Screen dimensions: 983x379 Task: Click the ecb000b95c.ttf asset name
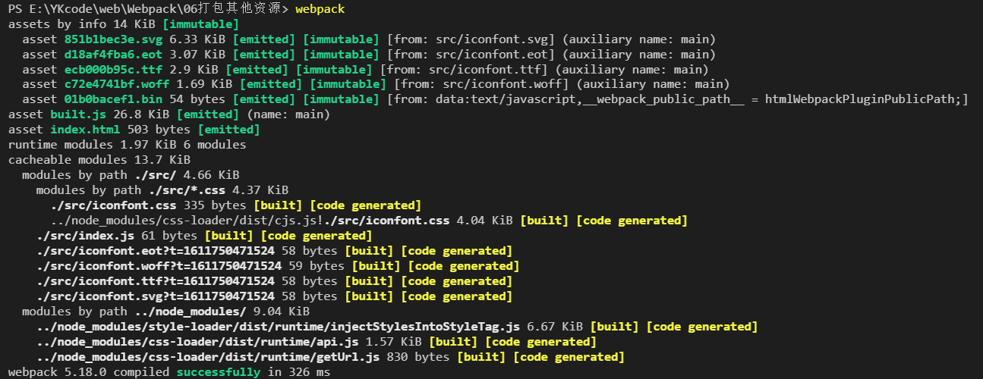(x=114, y=69)
